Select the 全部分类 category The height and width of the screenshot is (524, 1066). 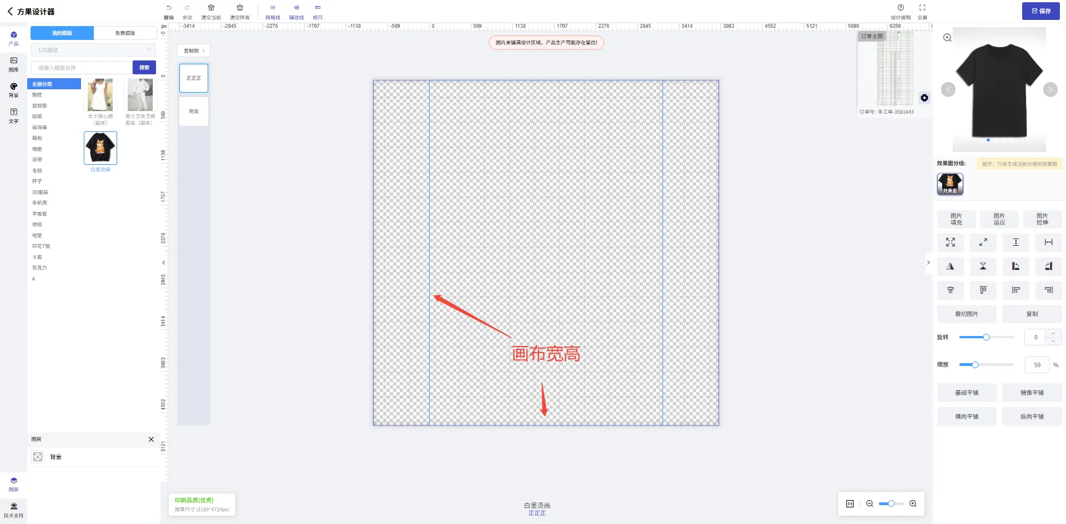click(54, 84)
